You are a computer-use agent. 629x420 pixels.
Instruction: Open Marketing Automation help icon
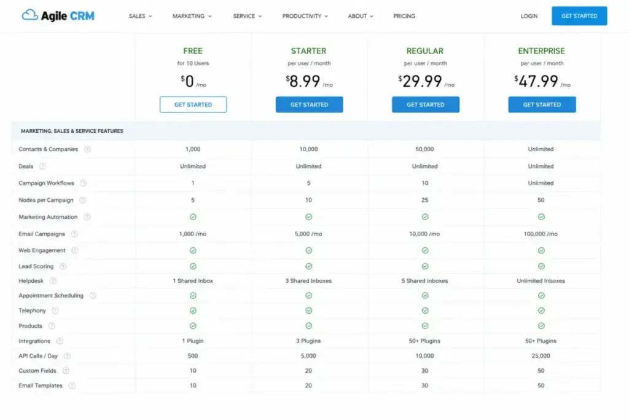pos(87,217)
